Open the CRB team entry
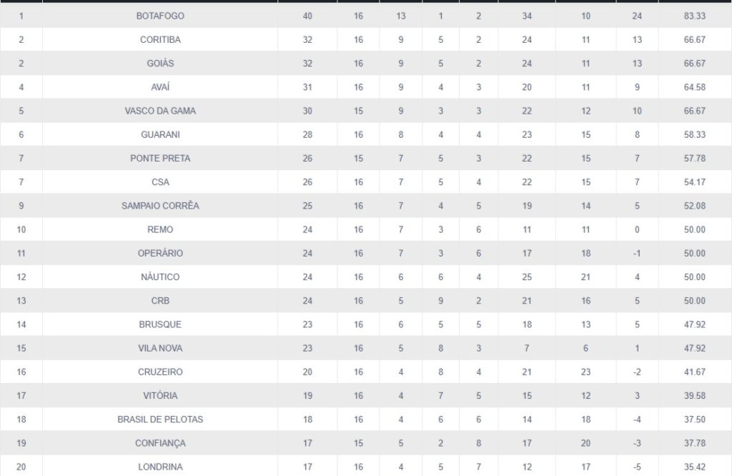The width and height of the screenshot is (732, 476). (x=160, y=301)
